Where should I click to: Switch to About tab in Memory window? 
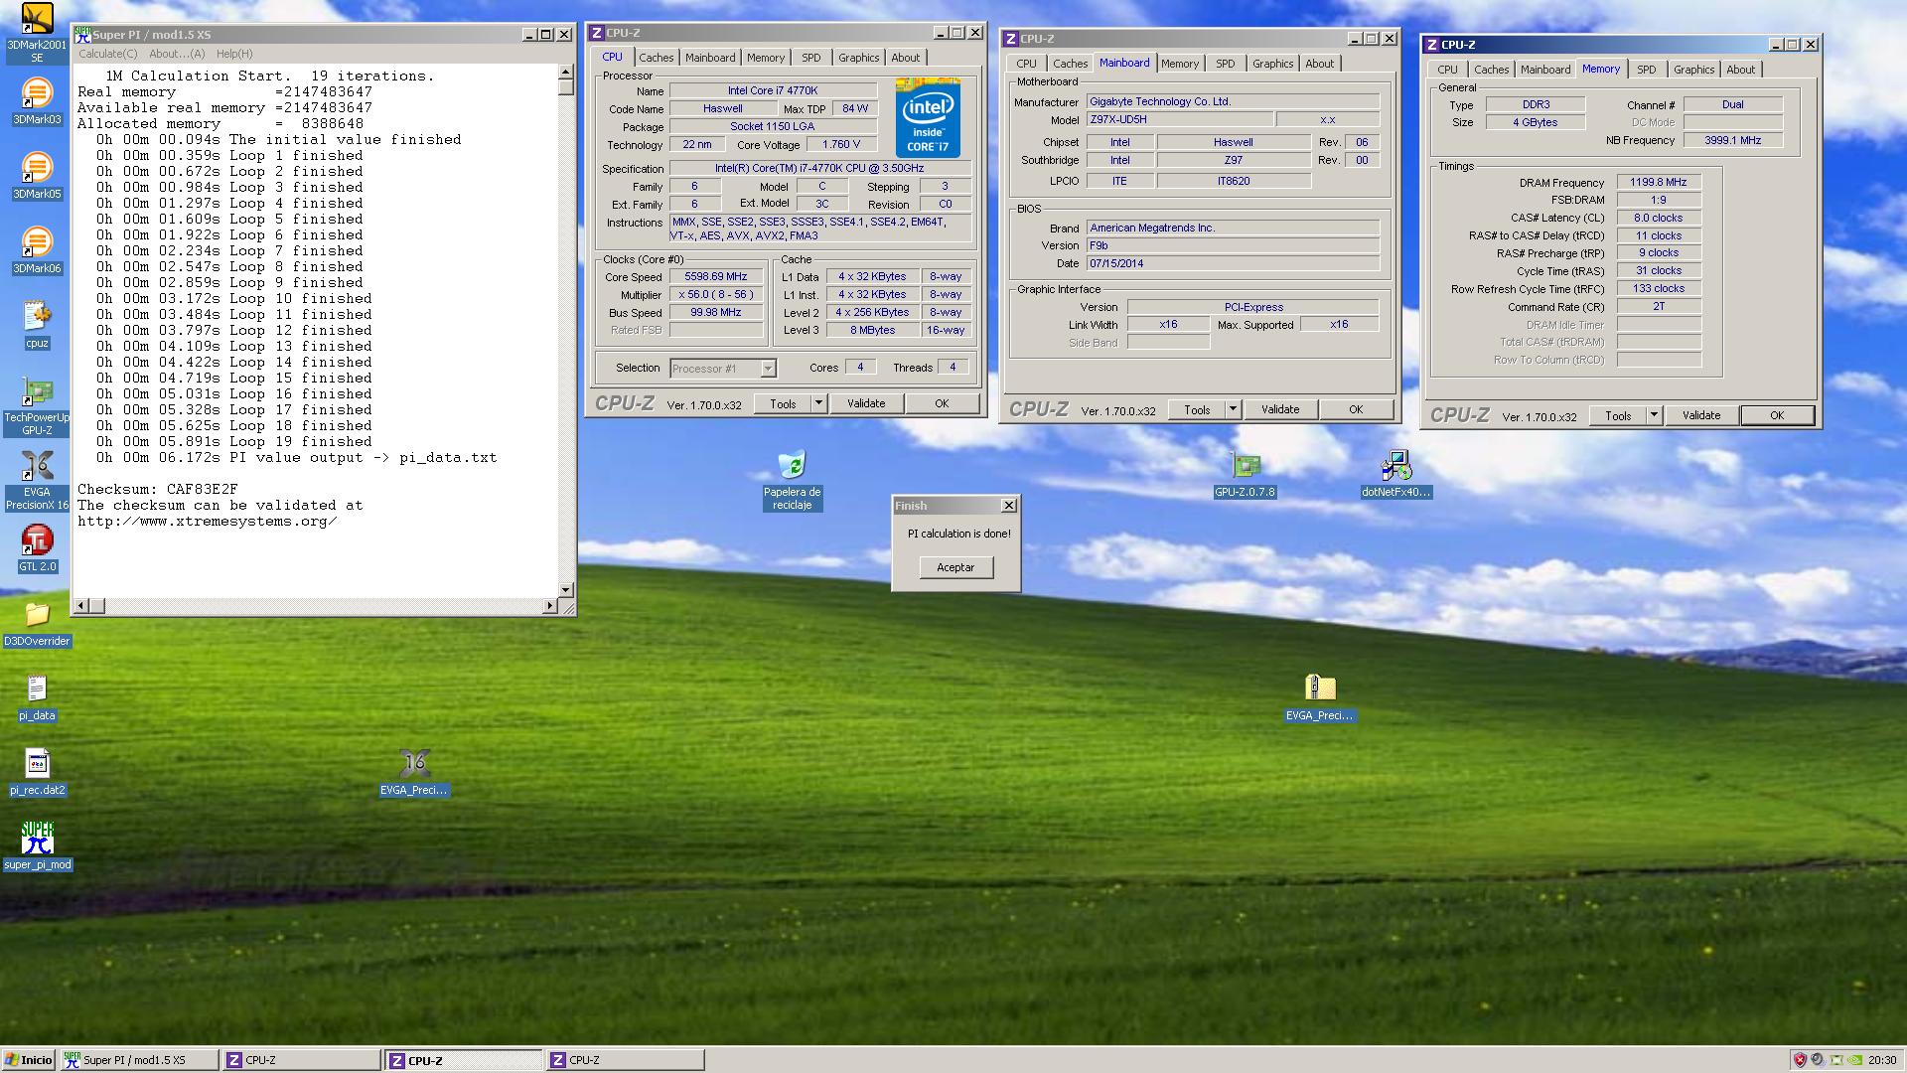tap(1740, 70)
